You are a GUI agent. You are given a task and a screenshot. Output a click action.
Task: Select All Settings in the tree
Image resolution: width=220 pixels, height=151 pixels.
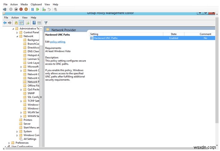click(x=30, y=139)
